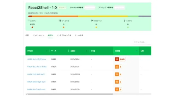Open the GHSA advisory link dated 2025/12/04

[x=37, y=59]
